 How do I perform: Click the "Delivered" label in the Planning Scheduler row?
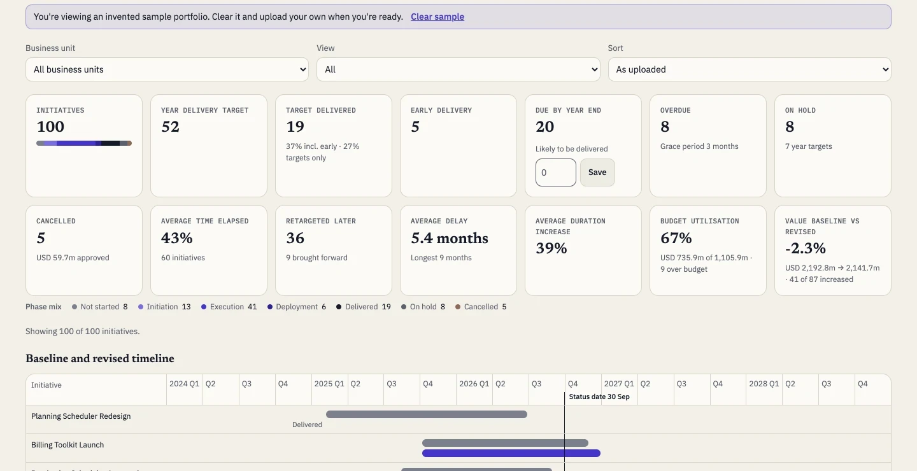point(307,425)
